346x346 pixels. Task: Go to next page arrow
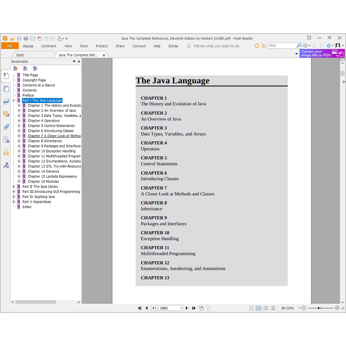pyautogui.click(x=187, y=308)
